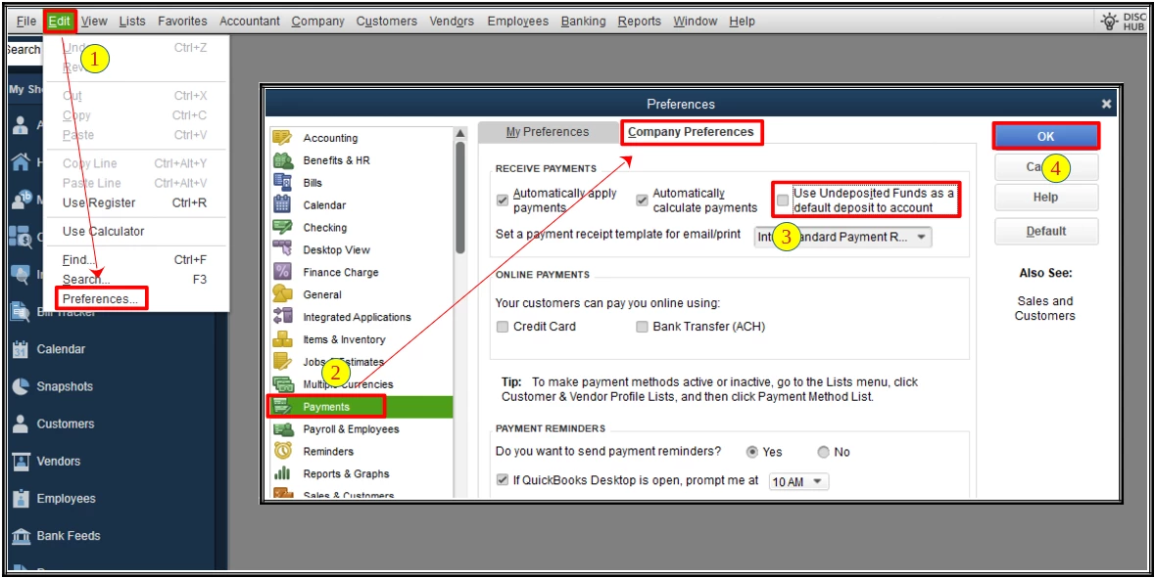Select Yes for payment reminders
The image size is (1155, 578).
[x=752, y=452]
